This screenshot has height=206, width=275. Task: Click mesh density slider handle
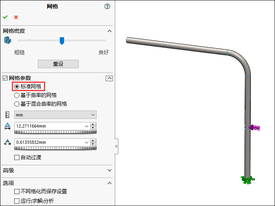point(62,41)
